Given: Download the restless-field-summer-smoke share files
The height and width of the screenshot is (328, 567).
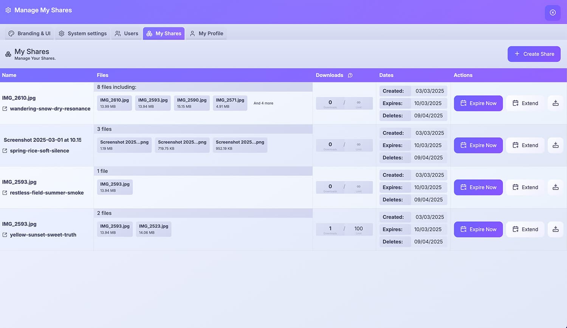Looking at the screenshot, I should [555, 187].
